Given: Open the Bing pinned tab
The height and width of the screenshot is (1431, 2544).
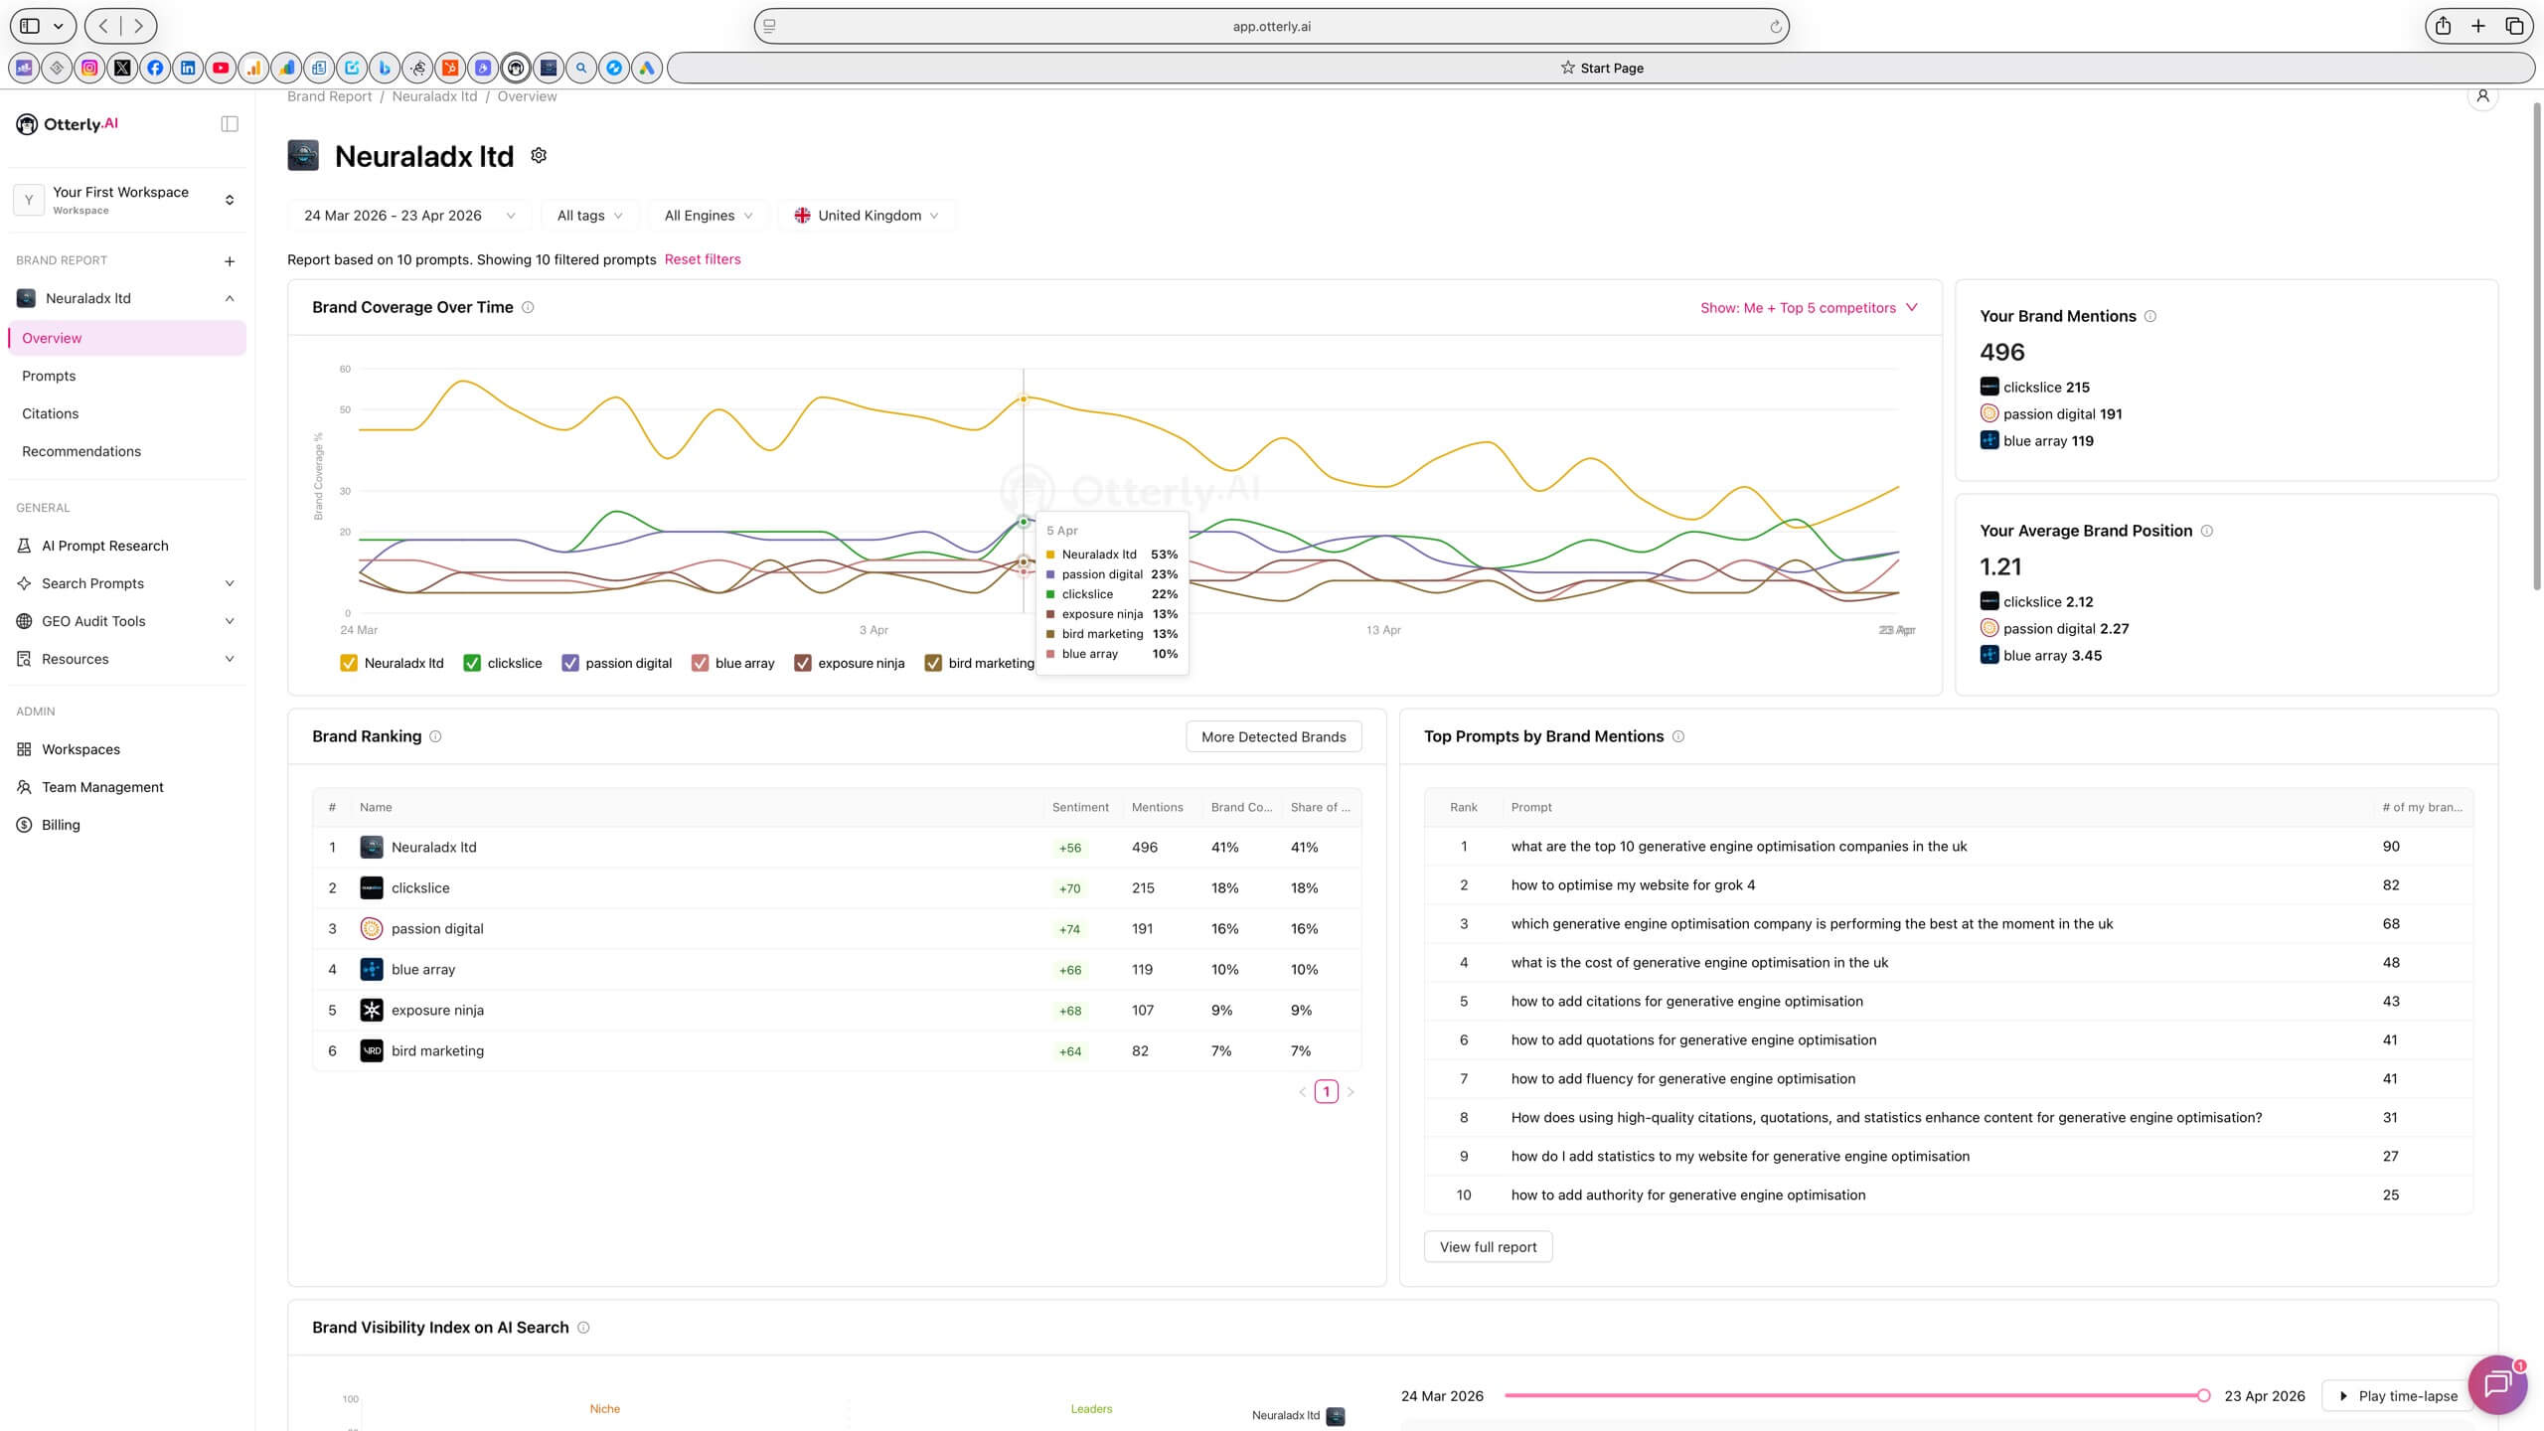Looking at the screenshot, I should click(x=385, y=68).
